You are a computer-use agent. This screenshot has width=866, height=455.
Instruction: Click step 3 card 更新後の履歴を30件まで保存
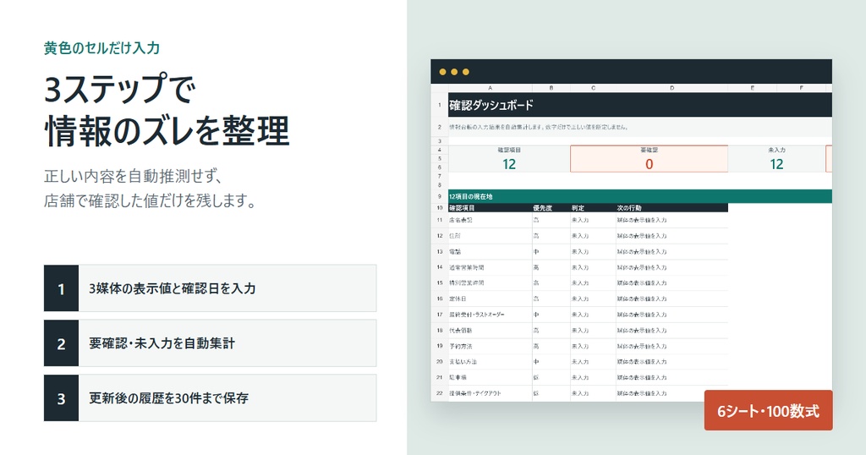point(210,398)
